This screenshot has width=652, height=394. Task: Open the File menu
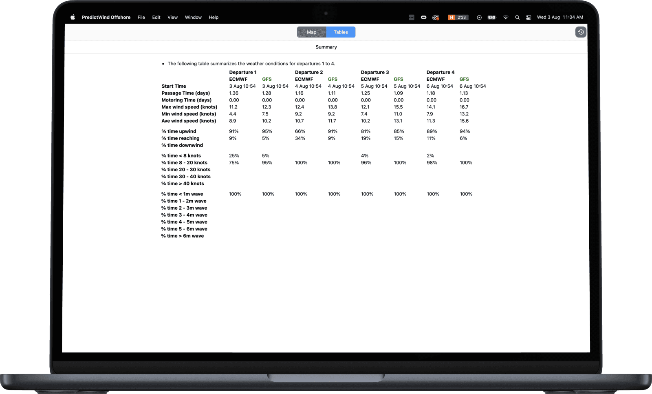[x=141, y=17]
